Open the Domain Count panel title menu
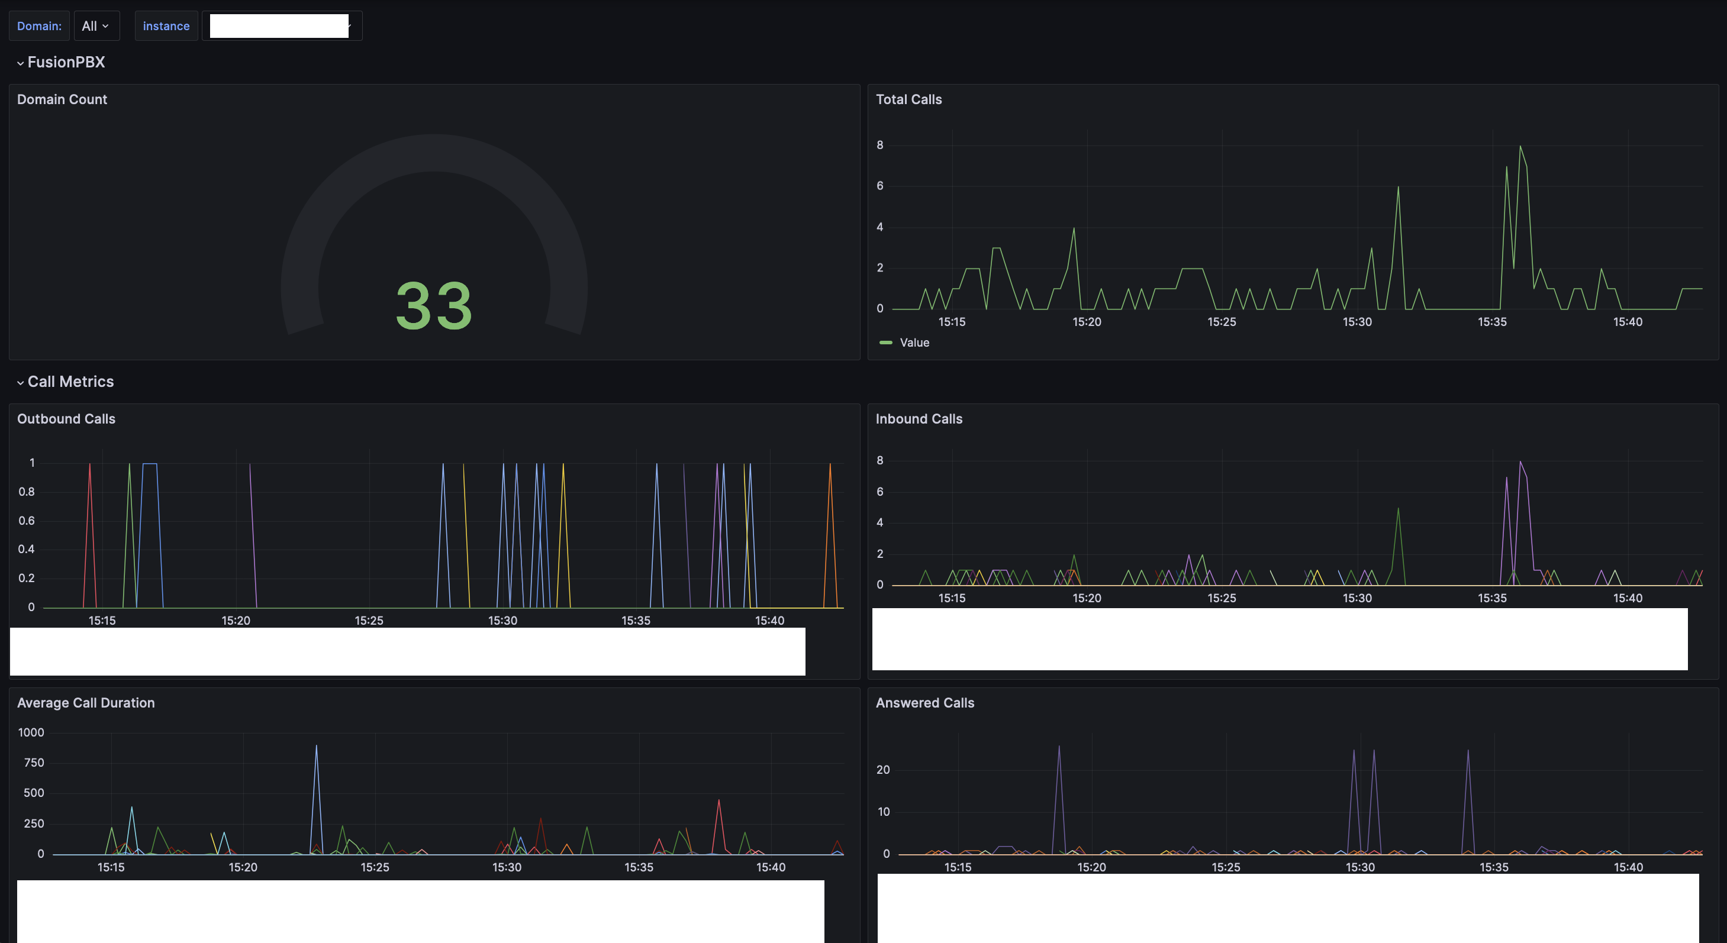Screen dimensions: 1727x943 pos(62,100)
